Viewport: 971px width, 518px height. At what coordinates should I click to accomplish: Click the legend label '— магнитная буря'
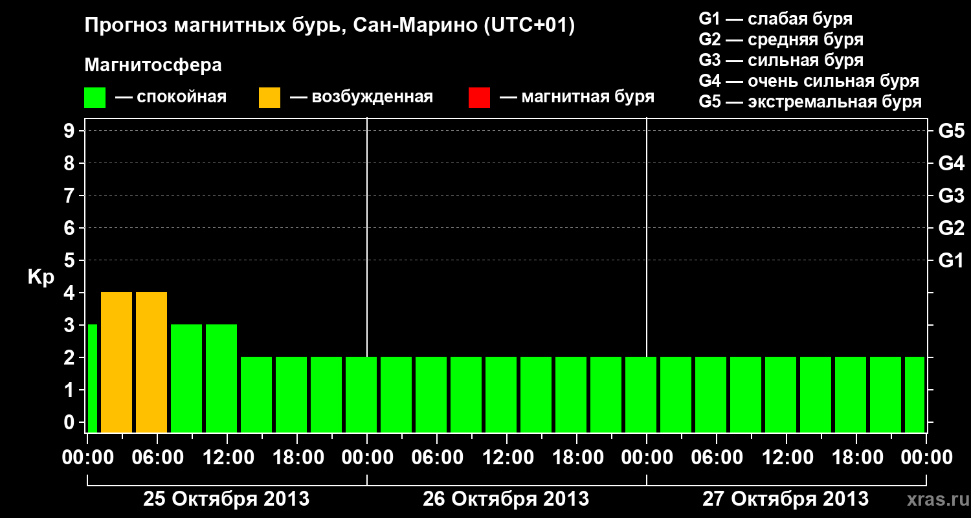(577, 97)
